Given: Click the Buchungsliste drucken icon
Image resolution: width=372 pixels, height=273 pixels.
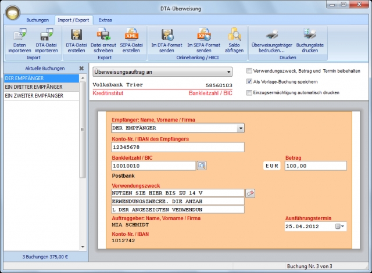Looking at the screenshot, I should (x=310, y=34).
